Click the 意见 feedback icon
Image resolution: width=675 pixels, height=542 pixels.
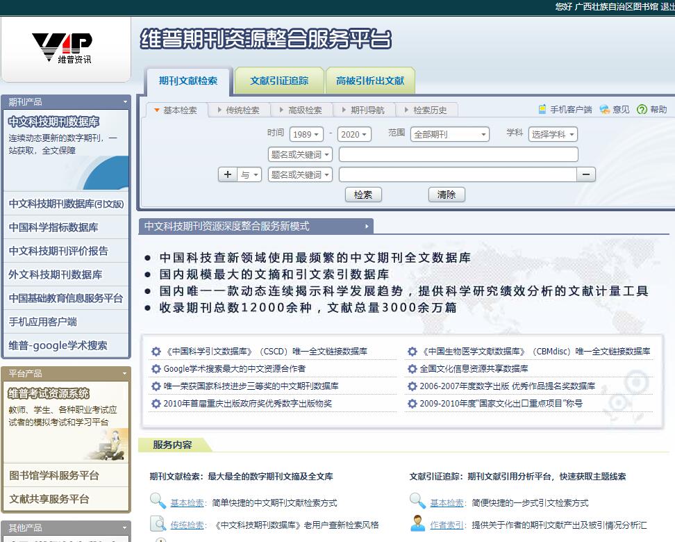pos(605,109)
